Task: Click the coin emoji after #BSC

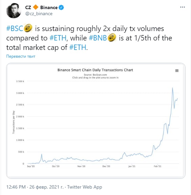Action: 28,28
